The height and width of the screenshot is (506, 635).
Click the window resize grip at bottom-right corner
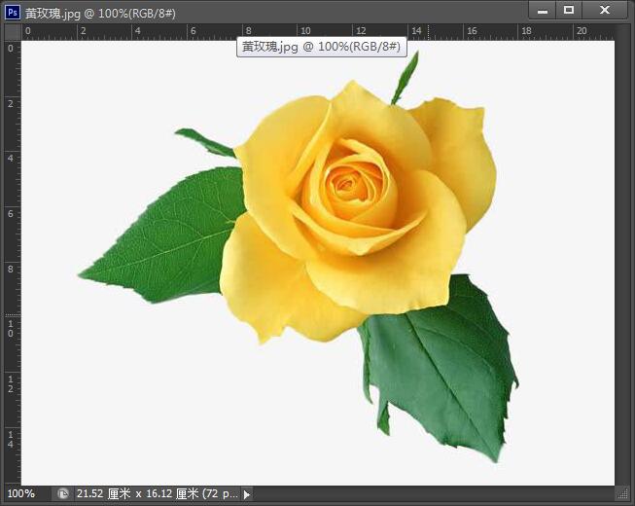[622, 494]
